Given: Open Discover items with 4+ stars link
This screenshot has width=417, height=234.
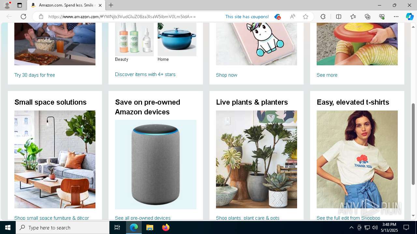Looking at the screenshot, I should [145, 74].
